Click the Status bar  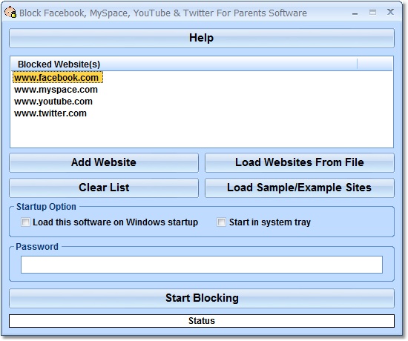(202, 321)
